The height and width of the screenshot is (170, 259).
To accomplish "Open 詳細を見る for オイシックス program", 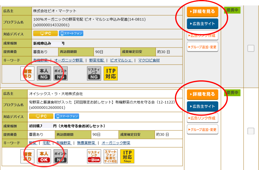I will pyautogui.click(x=202, y=94).
